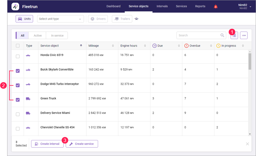
Task: Click the Fleetrun logo icon
Action: 15,6
